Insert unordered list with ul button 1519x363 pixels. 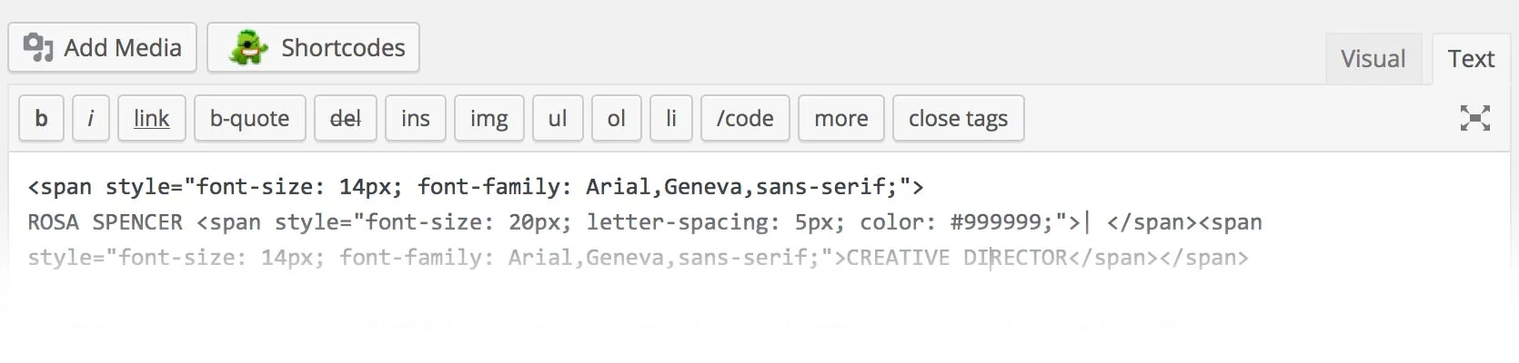coord(558,118)
